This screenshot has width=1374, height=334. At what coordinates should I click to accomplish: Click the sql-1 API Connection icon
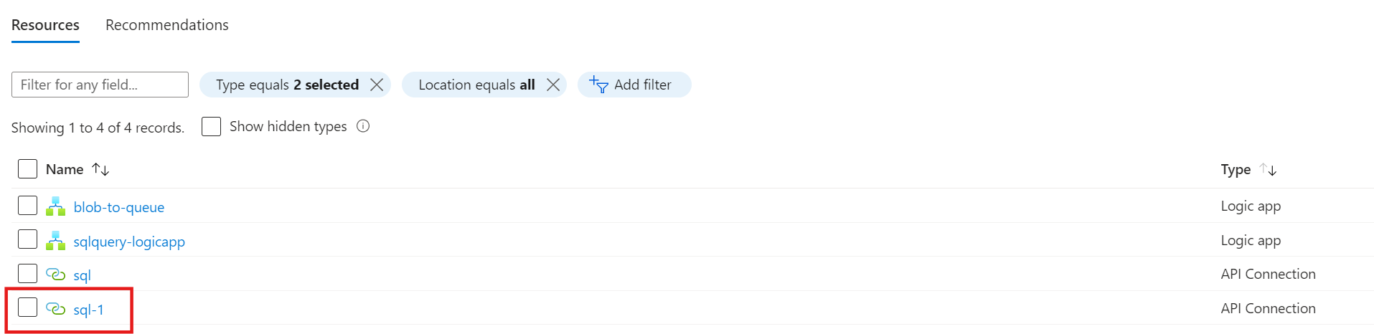55,309
